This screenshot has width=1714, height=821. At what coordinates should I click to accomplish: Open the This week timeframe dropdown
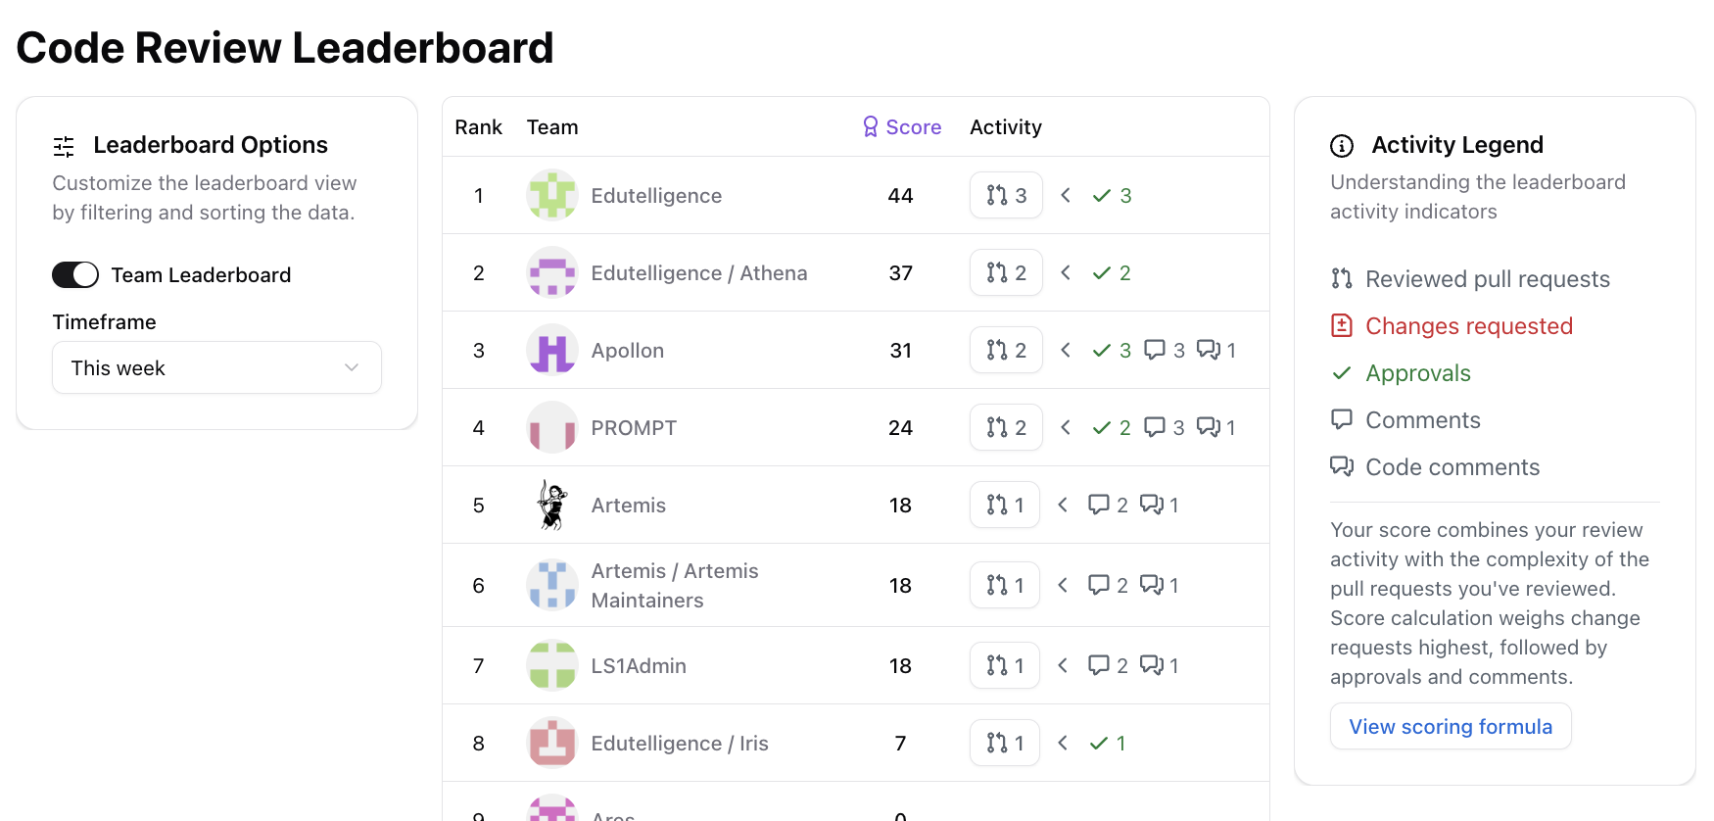[216, 367]
